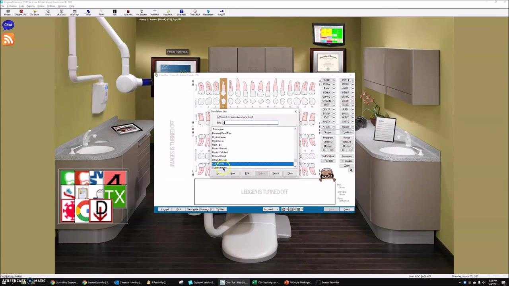Image resolution: width=509 pixels, height=286 pixels.
Task: Click the Conditions List vertical scrollbar
Action: [x=295, y=147]
